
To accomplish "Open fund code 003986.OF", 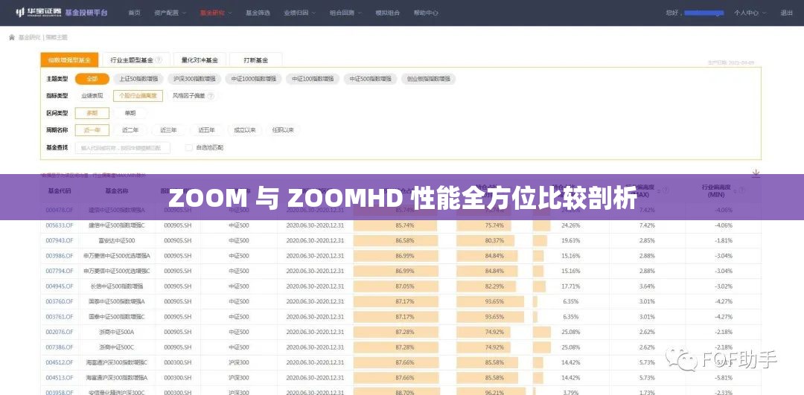I will (x=60, y=256).
